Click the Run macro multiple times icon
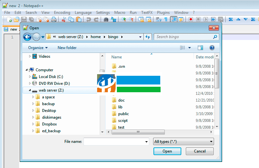 (213, 19)
